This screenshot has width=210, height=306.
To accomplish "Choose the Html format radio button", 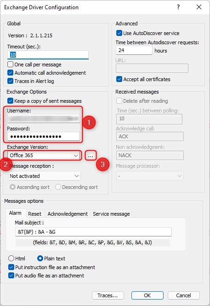I will (11, 259).
